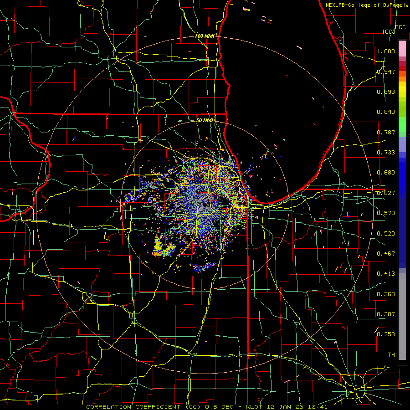Click the 0.840 scale value

tap(386, 112)
